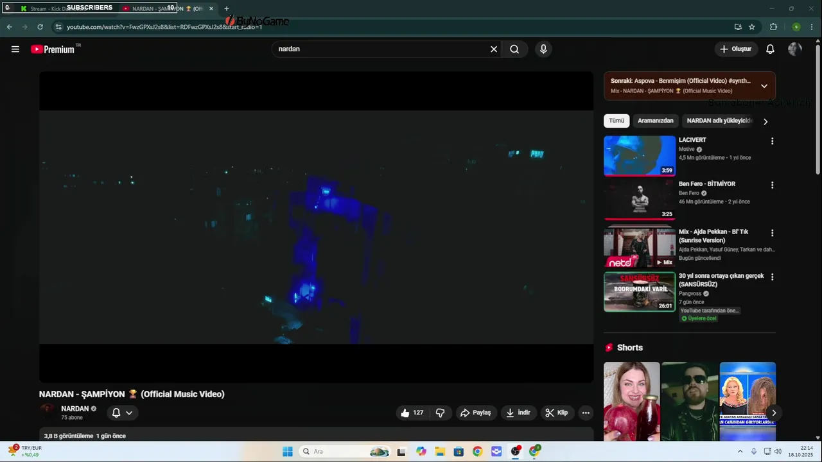This screenshot has width=822, height=462.
Task: Select NARDAN adlı yükleyiciden filter chip
Action: tap(719, 121)
